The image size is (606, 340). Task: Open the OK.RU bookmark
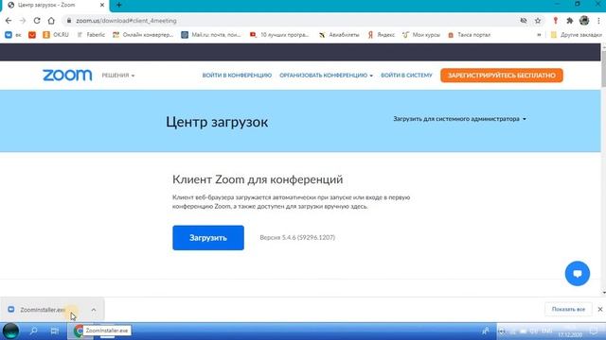[56, 35]
